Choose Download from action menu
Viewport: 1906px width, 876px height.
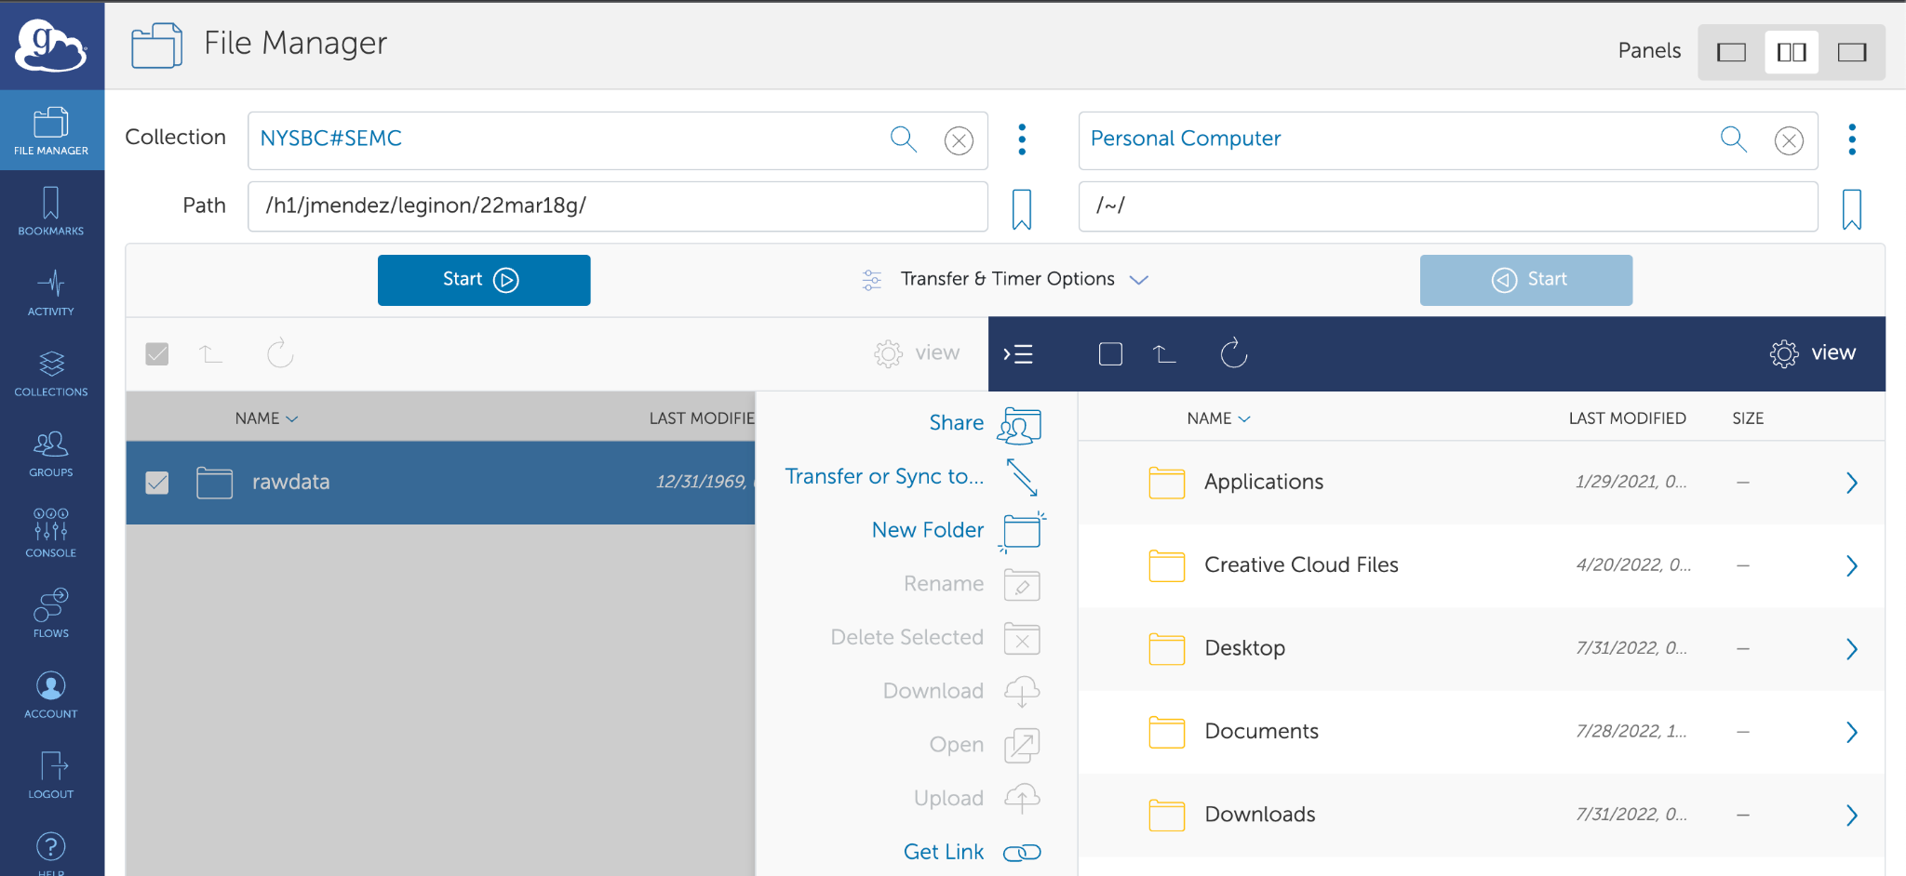click(x=961, y=692)
